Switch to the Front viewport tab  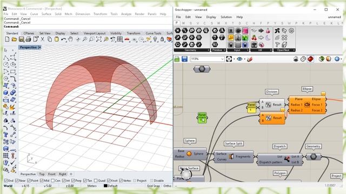pos(52,174)
